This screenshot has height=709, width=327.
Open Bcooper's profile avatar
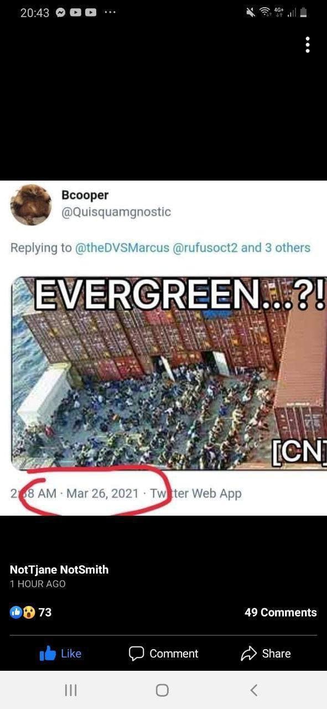(31, 204)
